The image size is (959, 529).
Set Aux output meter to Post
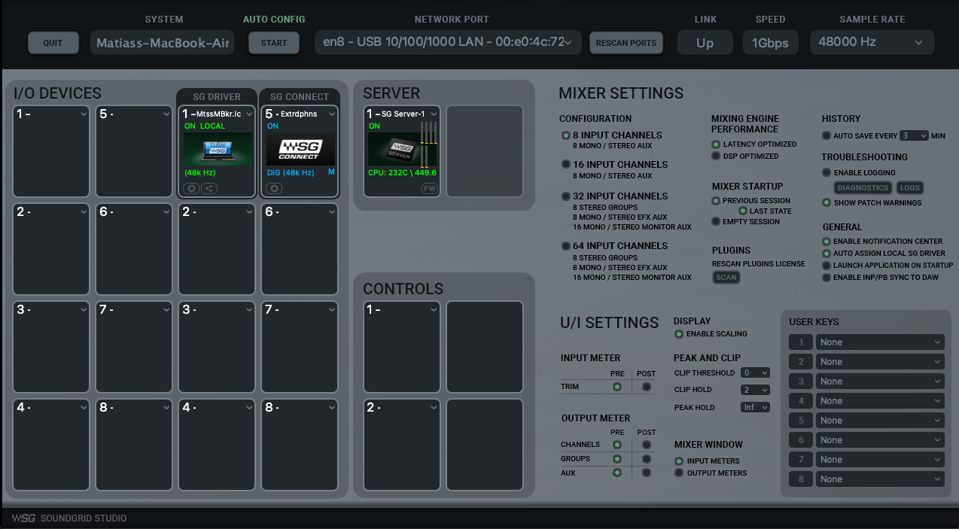tap(646, 473)
